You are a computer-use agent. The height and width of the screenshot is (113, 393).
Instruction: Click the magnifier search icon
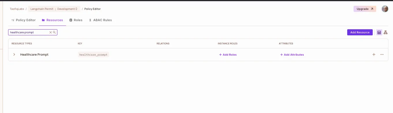coord(54,32)
